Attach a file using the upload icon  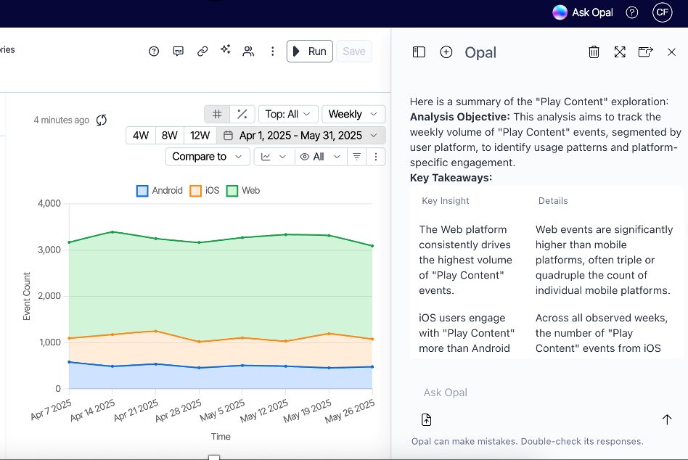pos(427,419)
